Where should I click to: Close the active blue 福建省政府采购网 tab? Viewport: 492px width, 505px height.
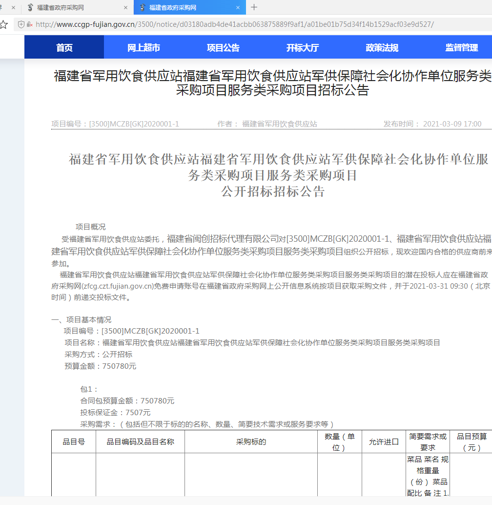click(x=238, y=8)
